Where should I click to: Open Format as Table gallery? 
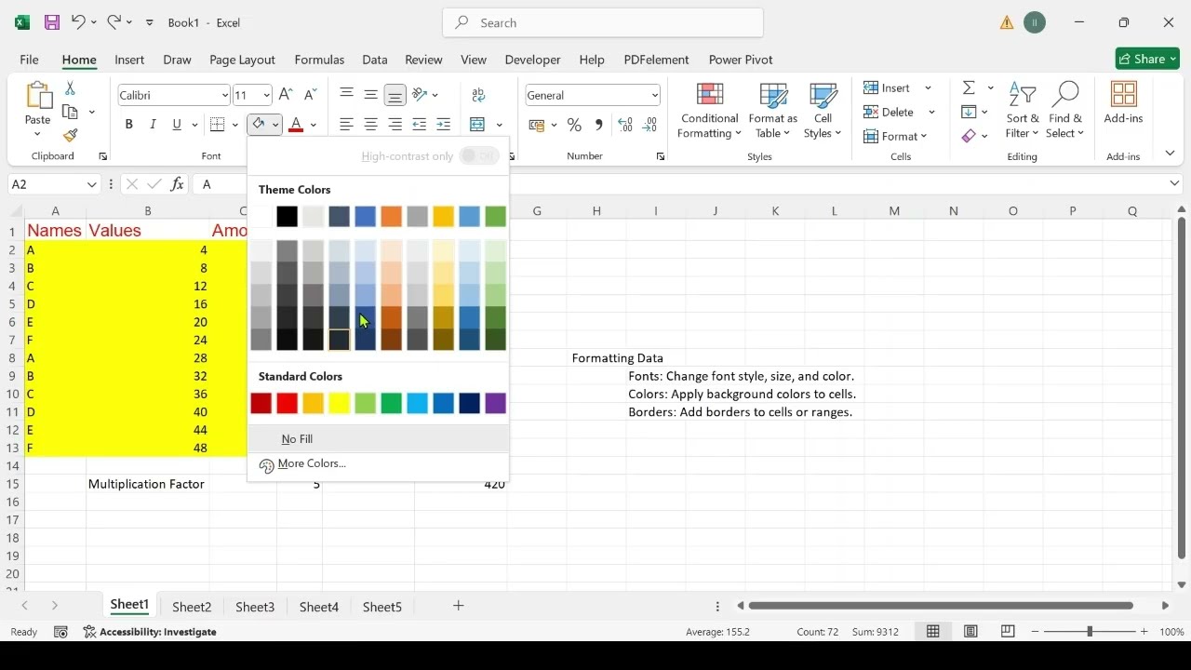coord(773,112)
